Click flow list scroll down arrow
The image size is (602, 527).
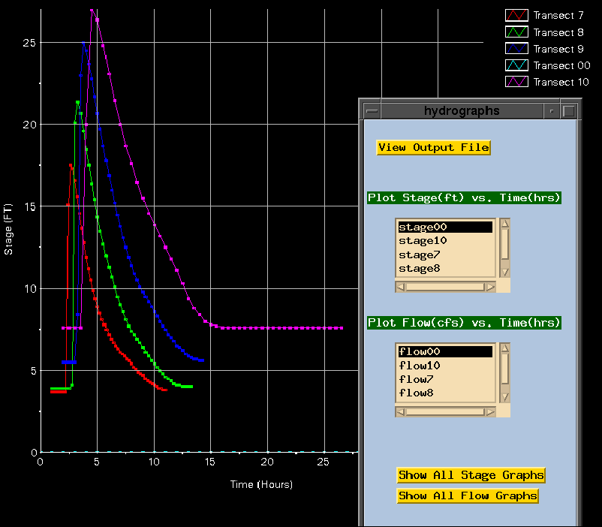tap(505, 397)
